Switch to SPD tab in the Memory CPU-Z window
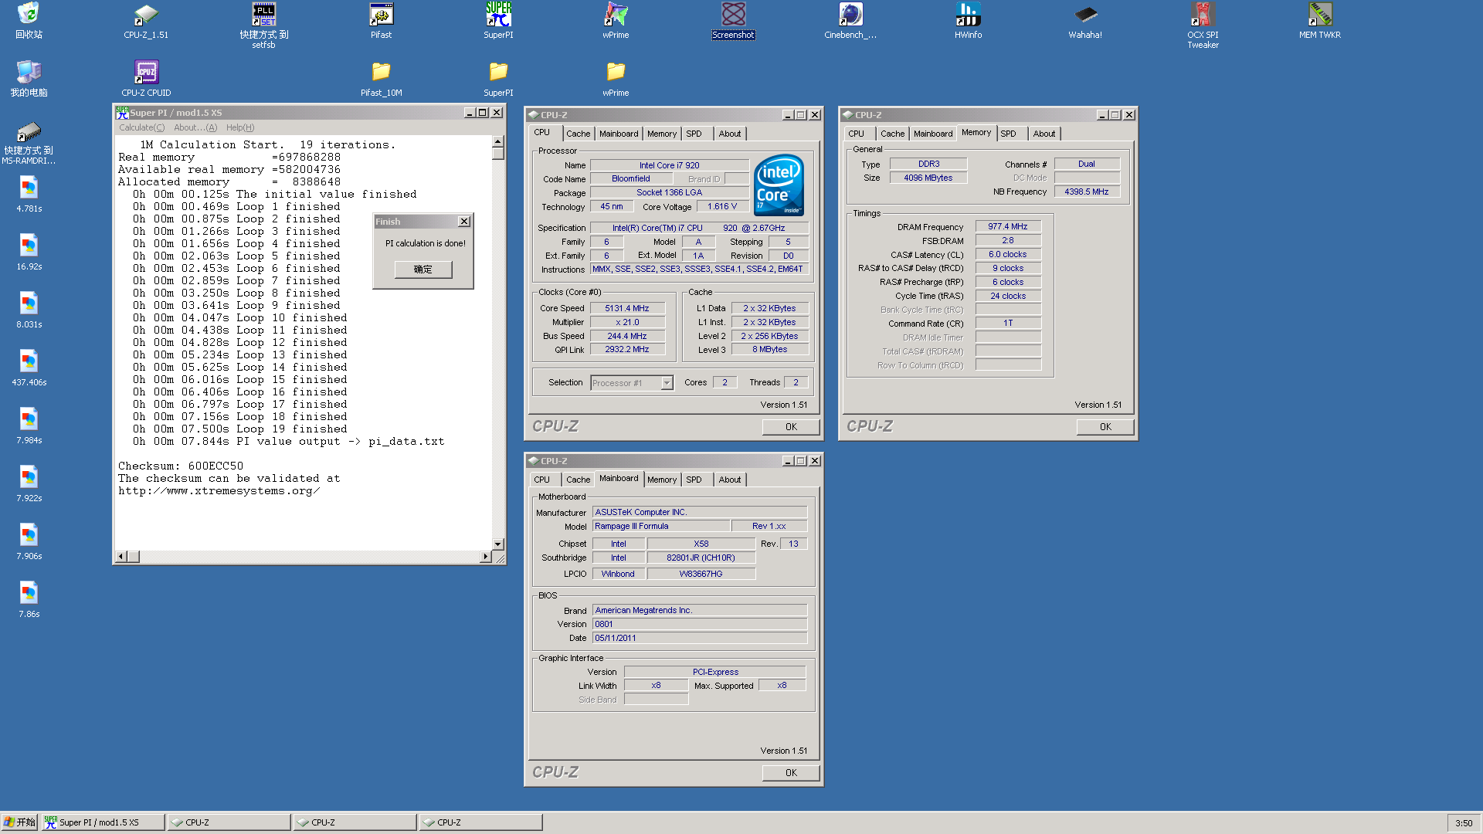The width and height of the screenshot is (1483, 834). [x=1008, y=134]
